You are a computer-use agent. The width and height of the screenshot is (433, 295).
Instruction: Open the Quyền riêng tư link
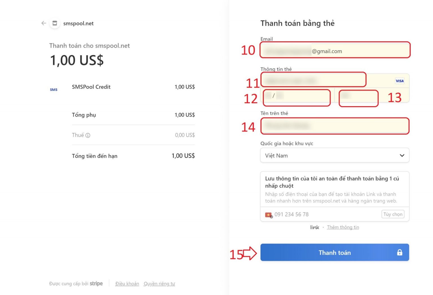click(159, 284)
